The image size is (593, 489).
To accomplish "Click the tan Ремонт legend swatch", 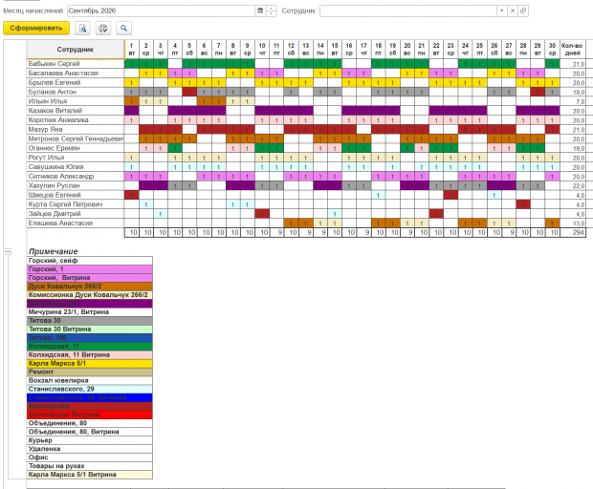I will tap(90, 372).
